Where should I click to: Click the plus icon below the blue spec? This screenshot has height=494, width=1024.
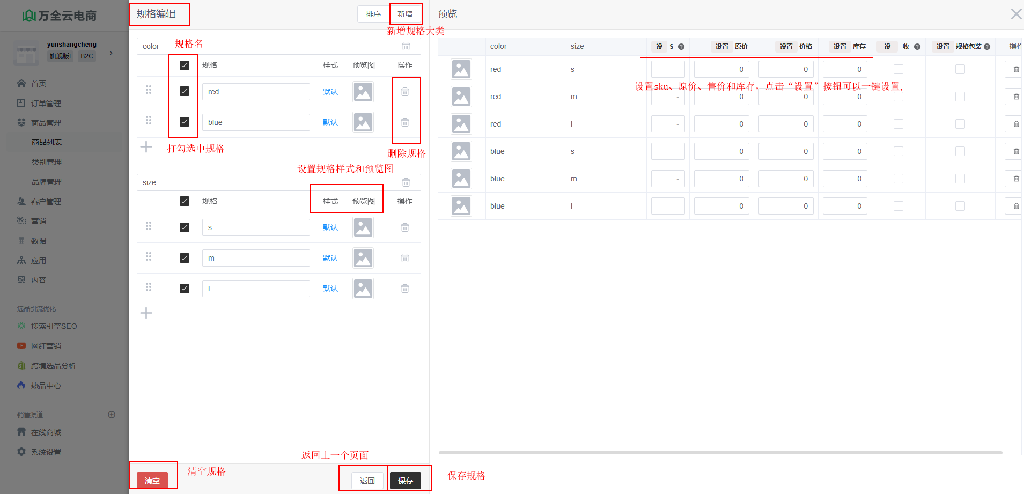tap(146, 147)
